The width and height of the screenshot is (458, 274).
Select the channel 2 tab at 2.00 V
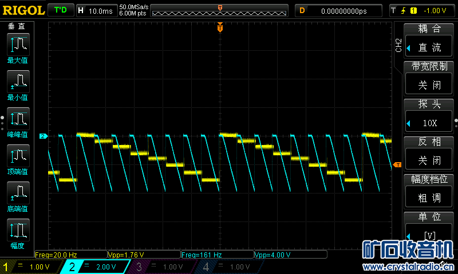tap(95, 267)
